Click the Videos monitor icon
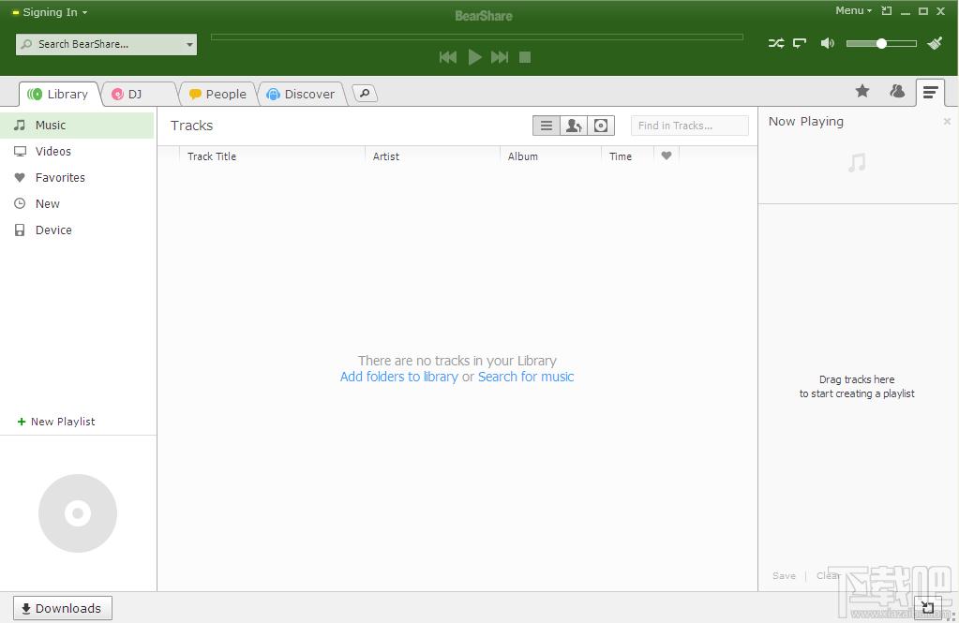This screenshot has height=623, width=959. tap(21, 151)
